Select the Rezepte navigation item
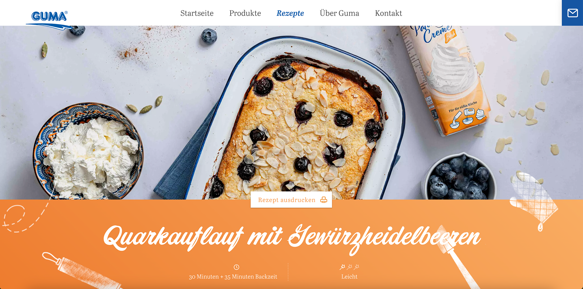The image size is (583, 289). (x=290, y=13)
